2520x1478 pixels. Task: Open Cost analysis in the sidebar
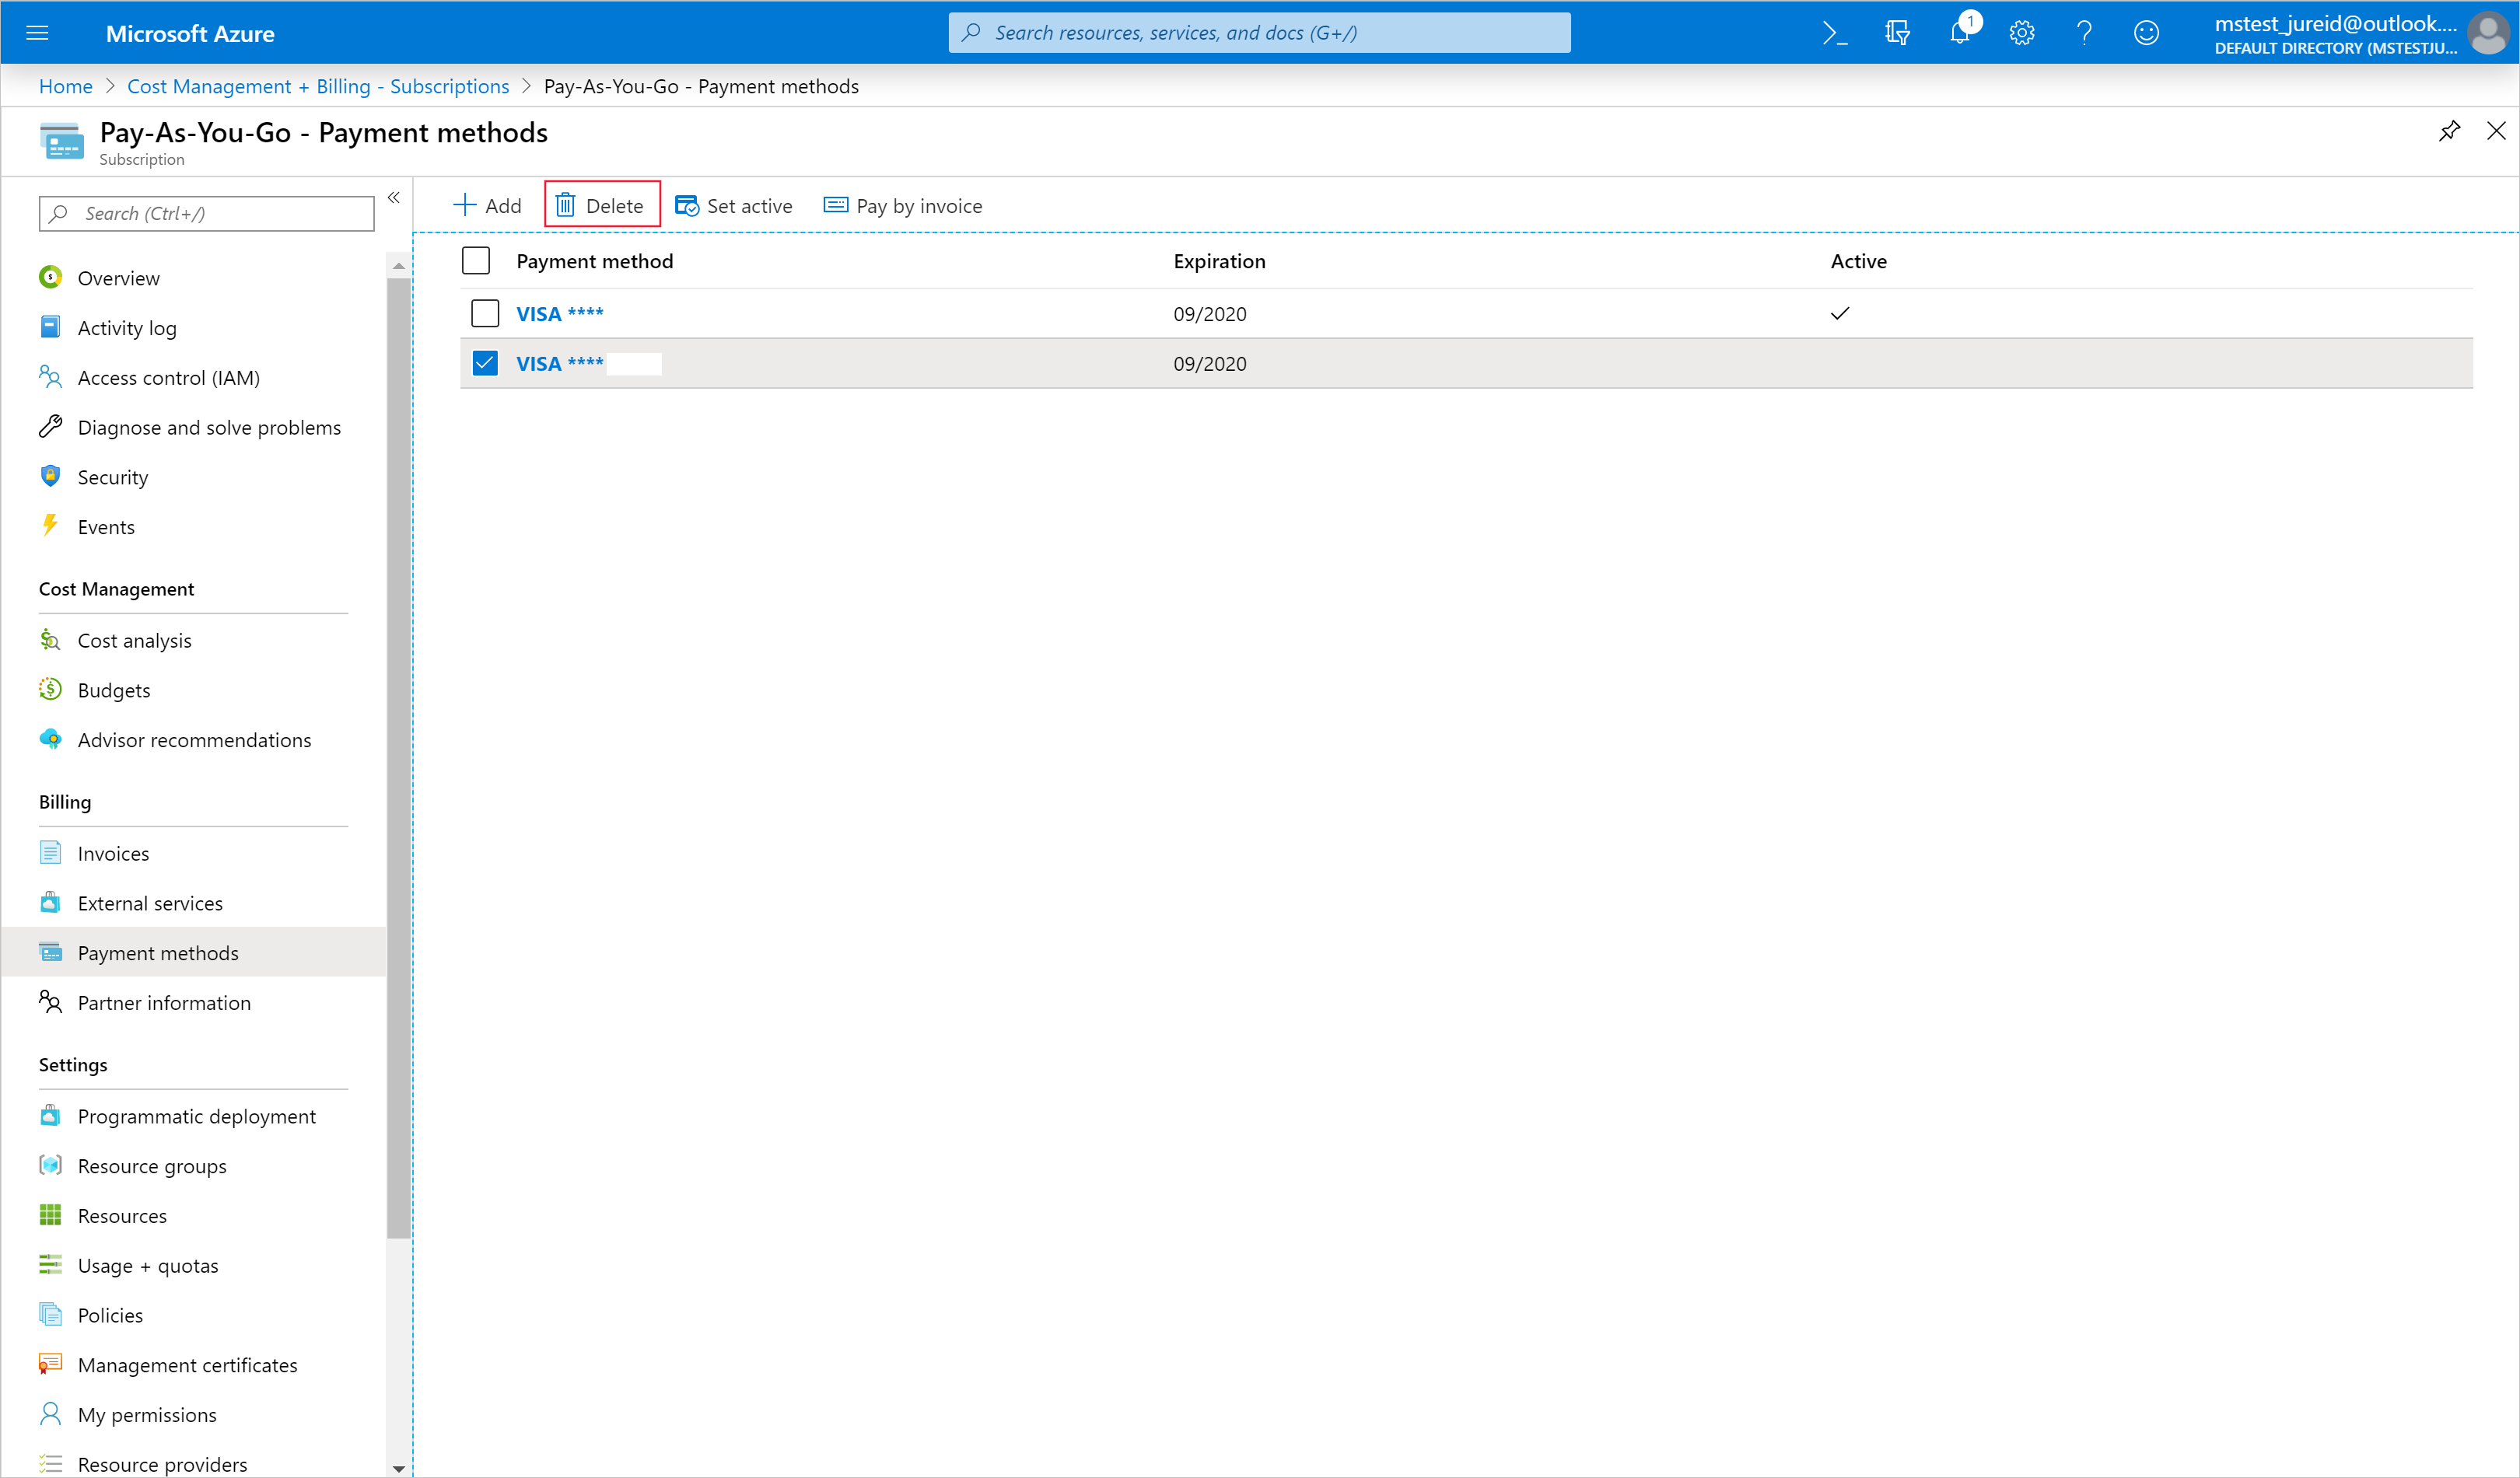tap(134, 641)
